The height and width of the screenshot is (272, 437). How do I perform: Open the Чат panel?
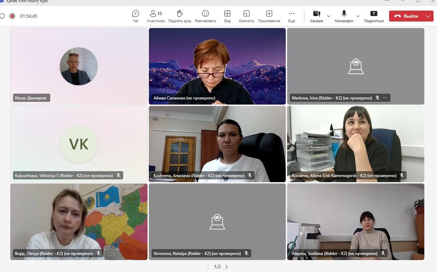136,16
